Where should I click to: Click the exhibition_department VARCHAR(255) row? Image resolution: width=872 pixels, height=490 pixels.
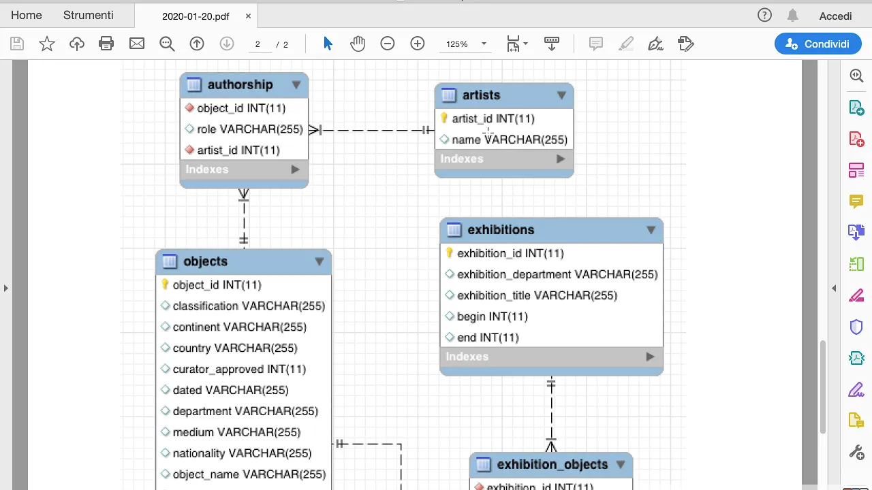pos(551,274)
